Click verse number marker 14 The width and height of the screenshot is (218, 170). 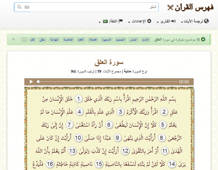coord(172,164)
